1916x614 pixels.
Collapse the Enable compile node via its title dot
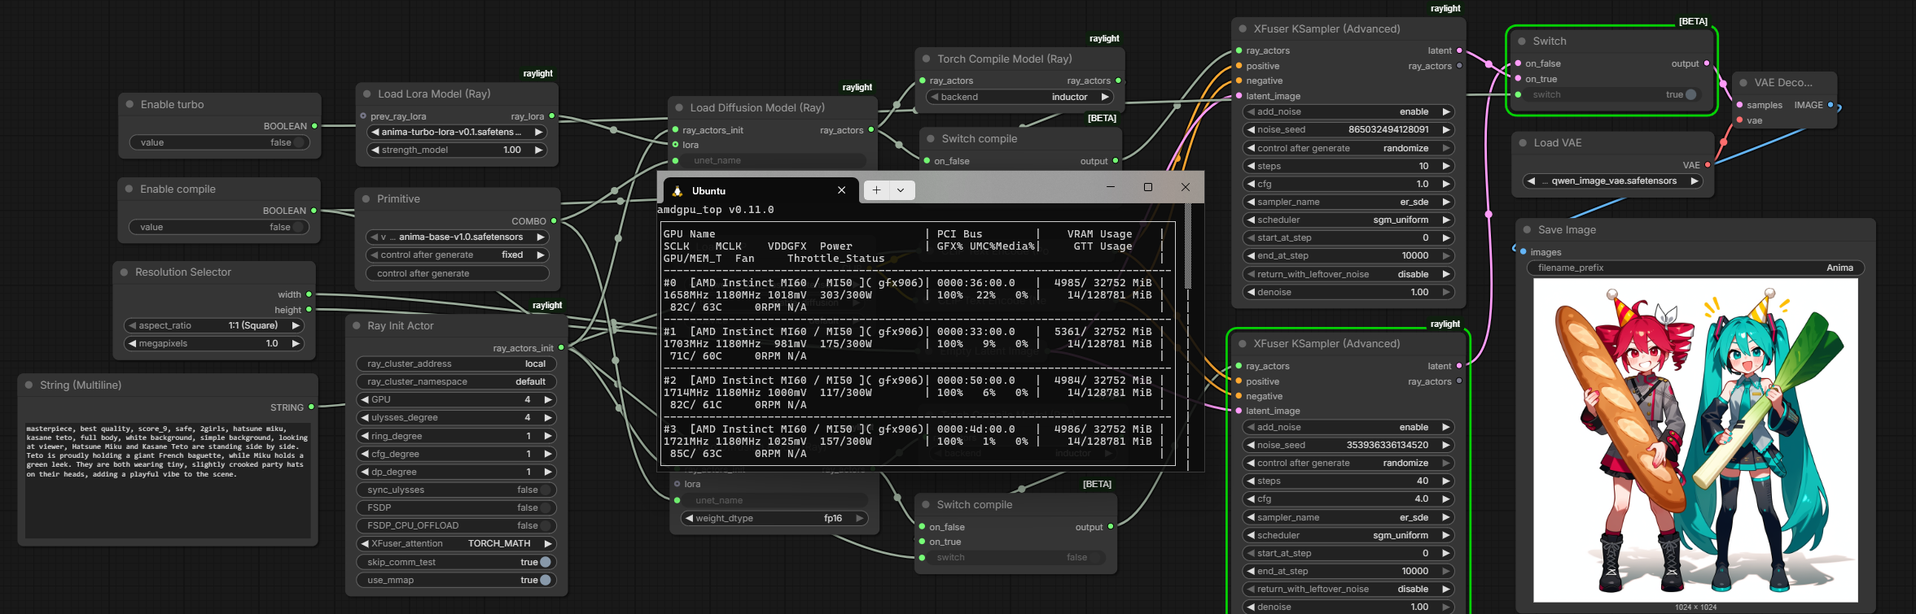pyautogui.click(x=129, y=189)
